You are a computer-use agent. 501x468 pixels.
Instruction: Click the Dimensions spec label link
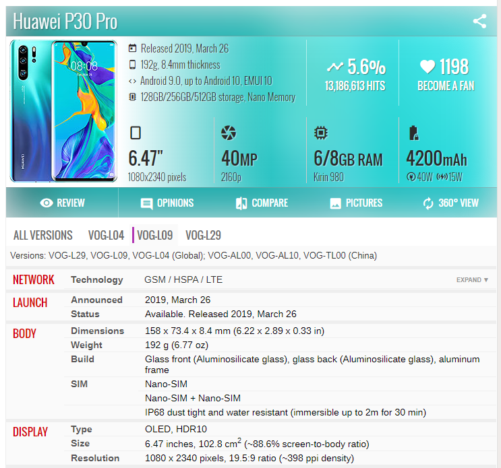[98, 331]
